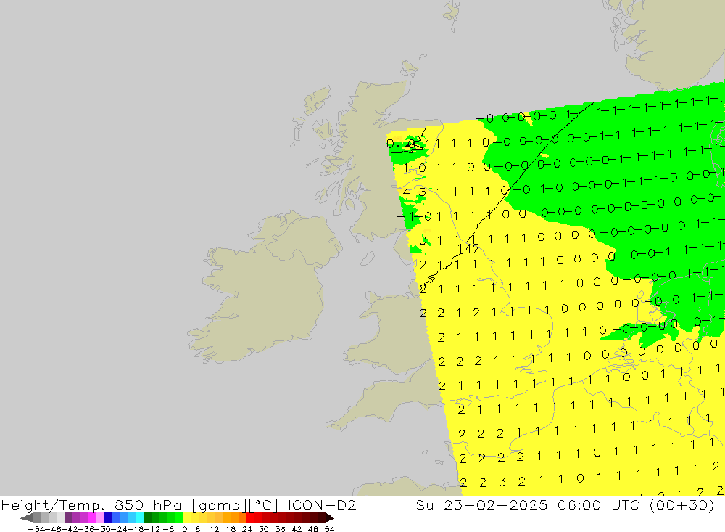Click the "-42" legend value
Screen dimensions: 725x532
(x=70, y=529)
